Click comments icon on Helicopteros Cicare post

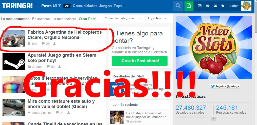point(43,44)
